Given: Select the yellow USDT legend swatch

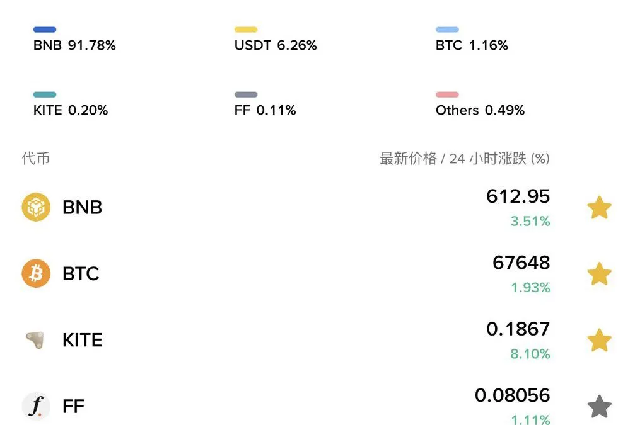Looking at the screenshot, I should [x=246, y=30].
